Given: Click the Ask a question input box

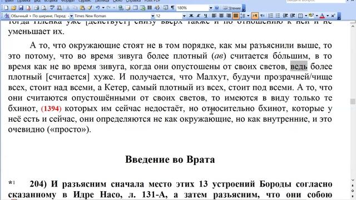Looking at the screenshot, I should [315, 1].
